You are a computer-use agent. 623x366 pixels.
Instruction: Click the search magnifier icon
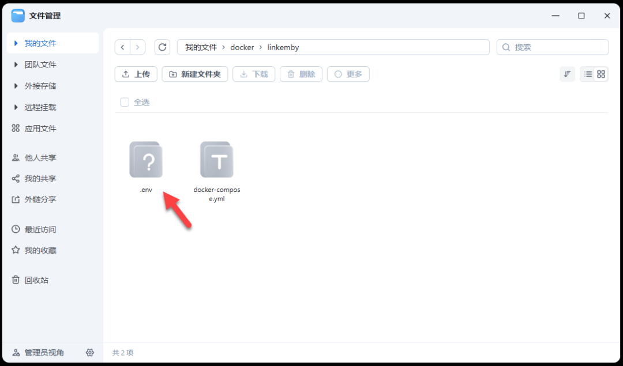(x=506, y=47)
